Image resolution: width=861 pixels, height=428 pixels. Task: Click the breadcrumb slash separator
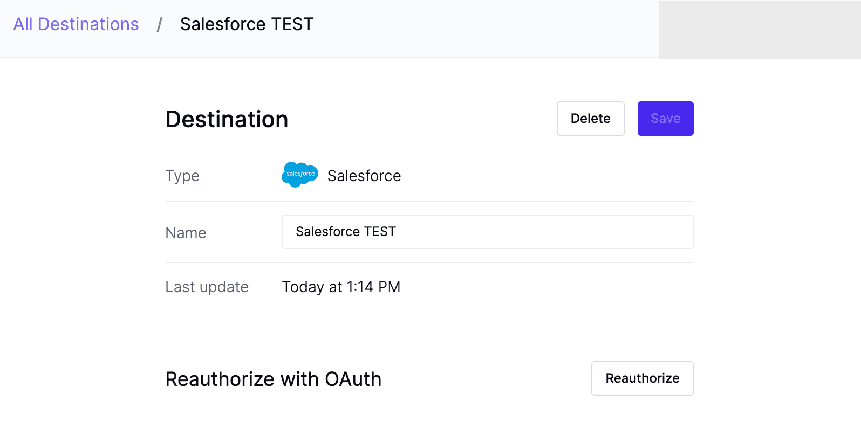point(160,24)
